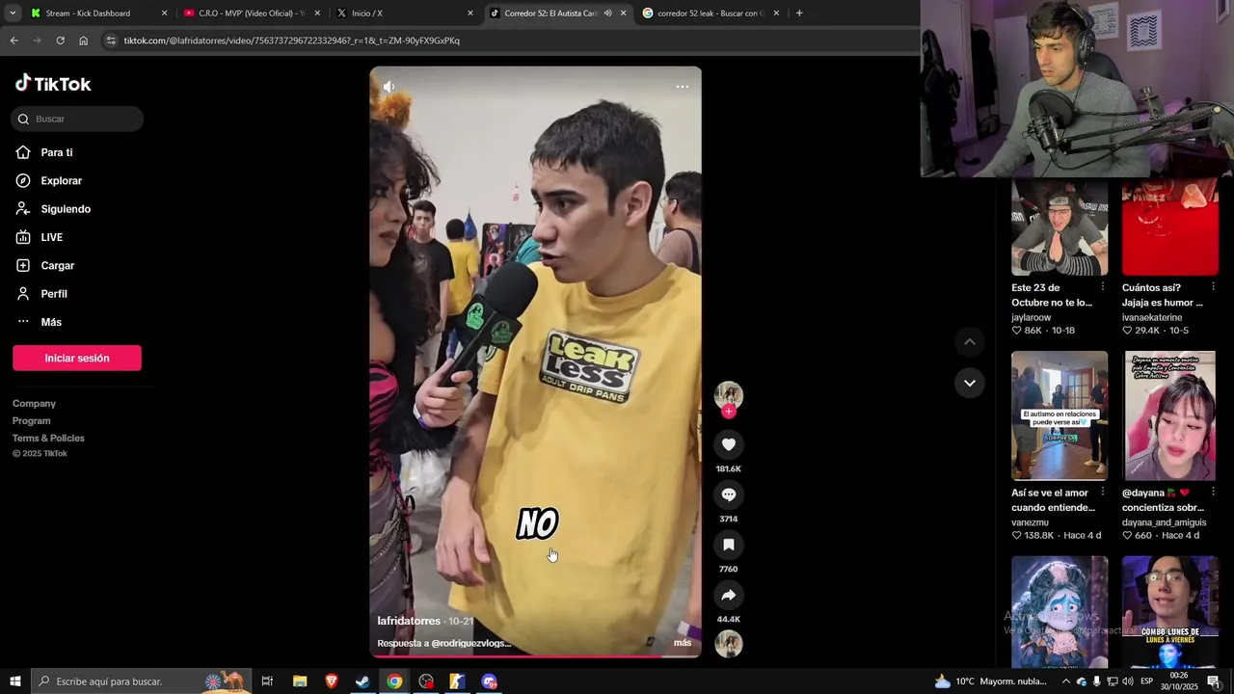Save video with bookmark icon
Viewport: 1234px width, 694px height.
coord(729,545)
